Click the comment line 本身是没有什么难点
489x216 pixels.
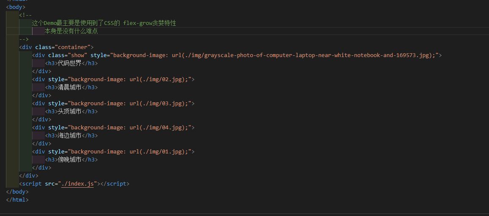[x=71, y=31]
